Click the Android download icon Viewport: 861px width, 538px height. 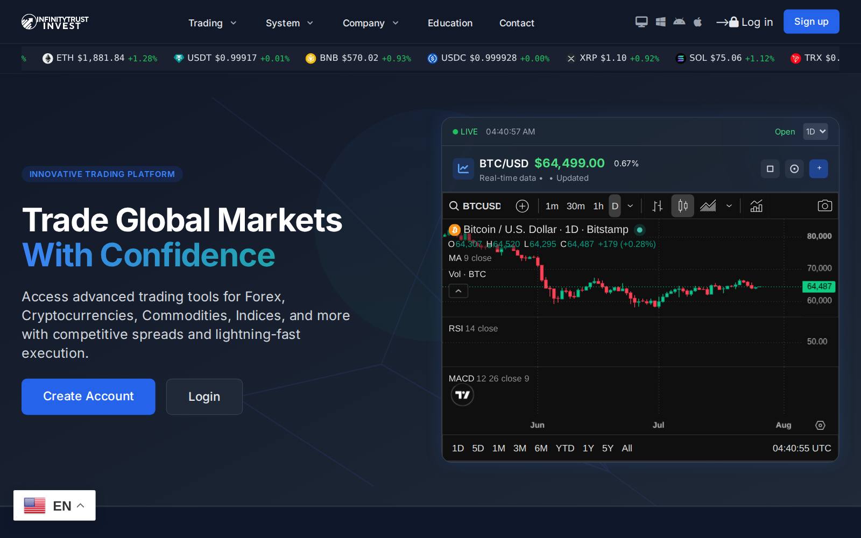pos(679,22)
